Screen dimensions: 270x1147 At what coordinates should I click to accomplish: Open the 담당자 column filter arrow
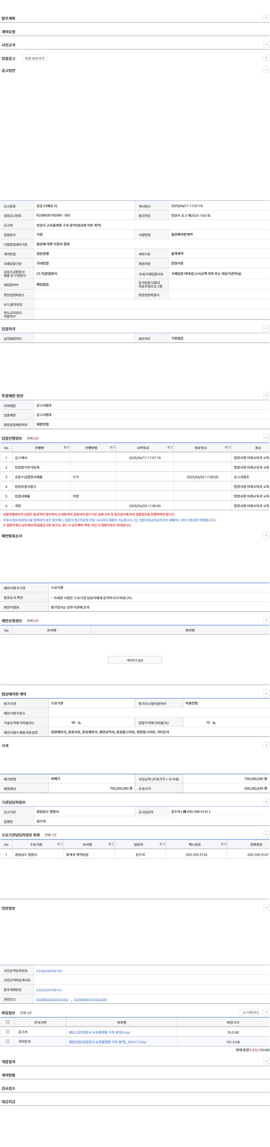[x=163, y=844]
